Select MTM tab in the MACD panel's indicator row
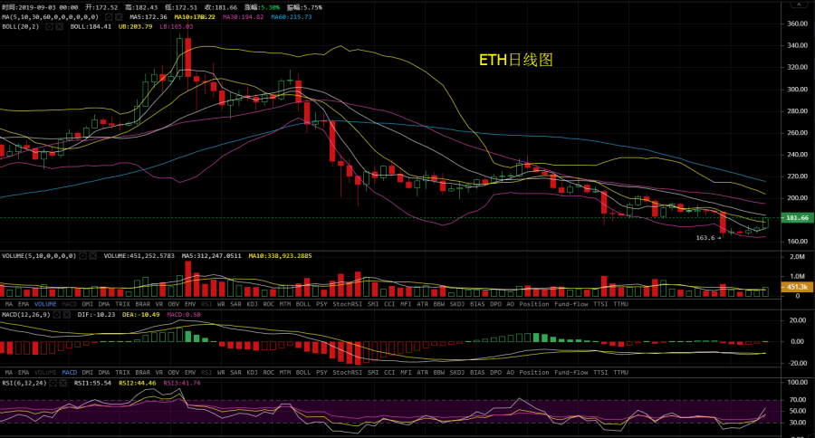The height and width of the screenshot is (438, 815). 285,373
